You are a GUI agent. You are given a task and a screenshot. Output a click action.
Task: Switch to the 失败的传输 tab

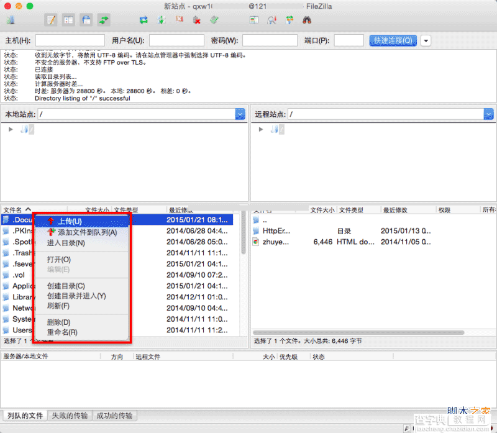coord(70,416)
